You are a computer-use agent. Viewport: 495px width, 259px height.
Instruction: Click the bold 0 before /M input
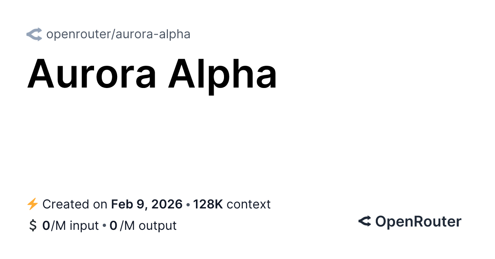coord(46,226)
